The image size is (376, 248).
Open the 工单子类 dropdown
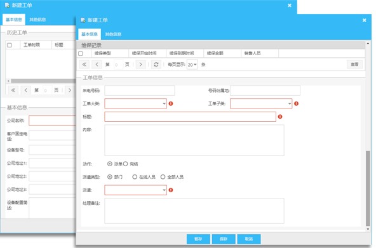(x=261, y=103)
